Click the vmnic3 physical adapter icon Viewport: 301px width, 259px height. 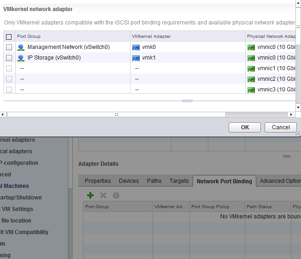pos(251,90)
